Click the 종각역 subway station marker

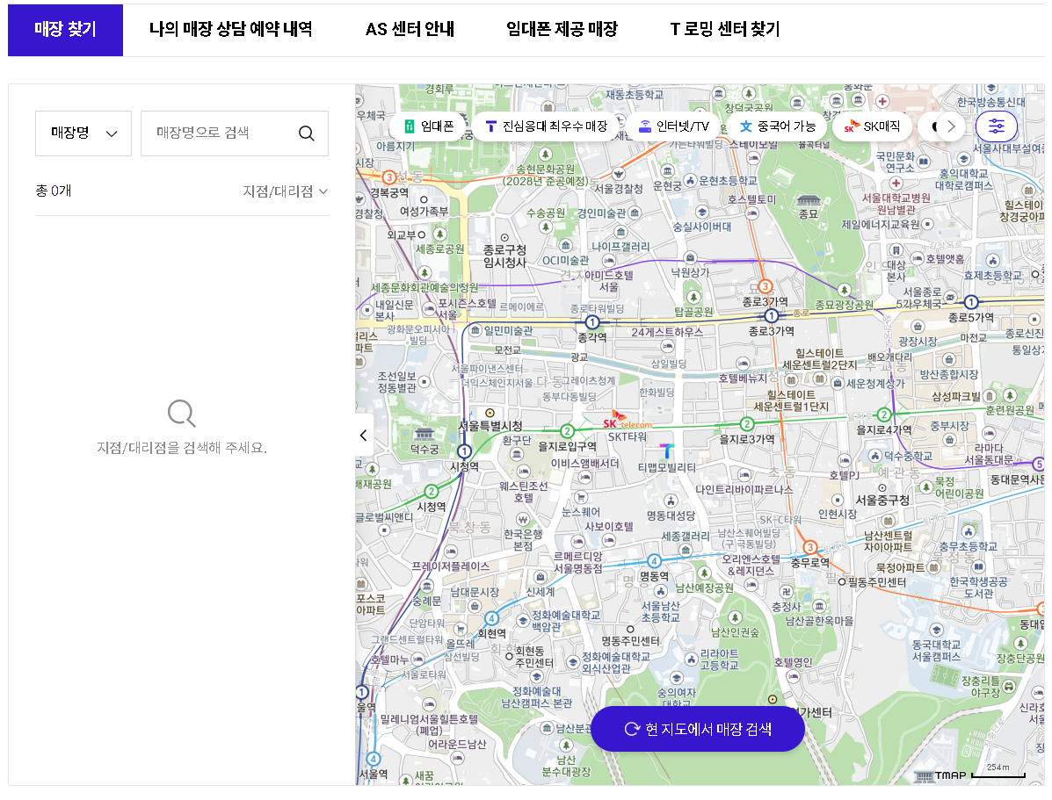click(x=591, y=322)
